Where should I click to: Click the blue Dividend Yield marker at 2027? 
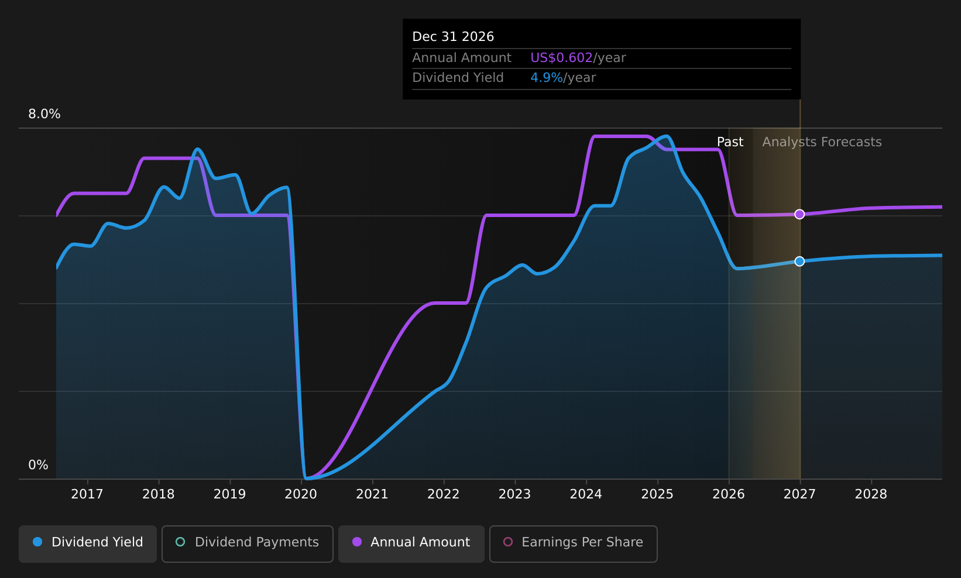coord(799,261)
